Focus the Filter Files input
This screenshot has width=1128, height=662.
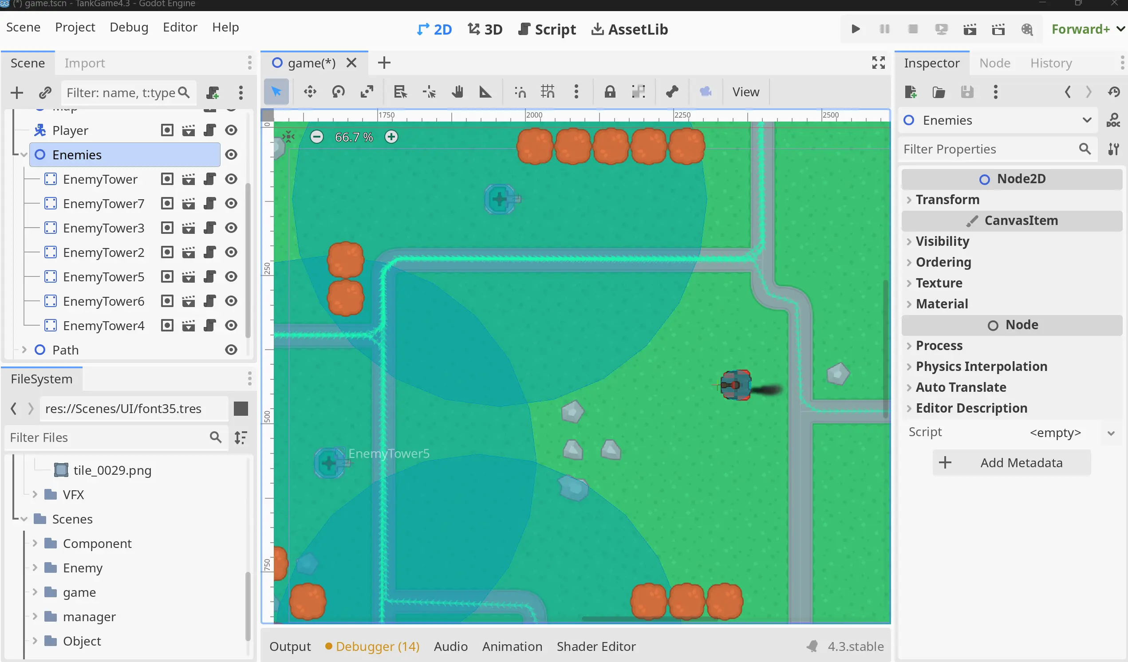(116, 437)
